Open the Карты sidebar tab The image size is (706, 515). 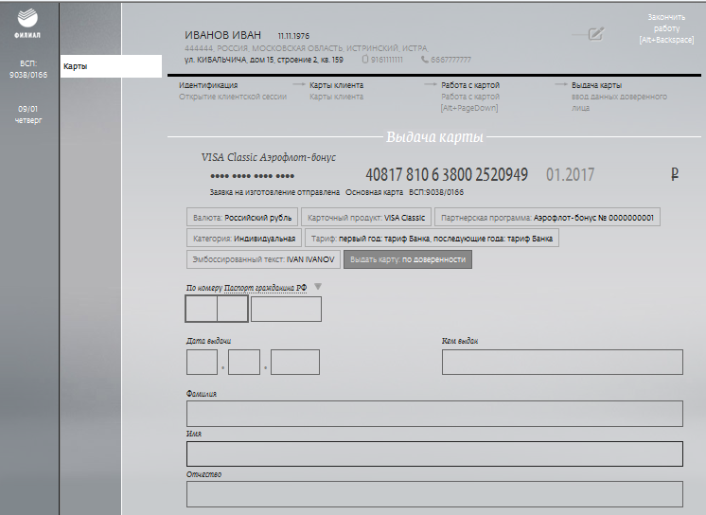click(111, 66)
